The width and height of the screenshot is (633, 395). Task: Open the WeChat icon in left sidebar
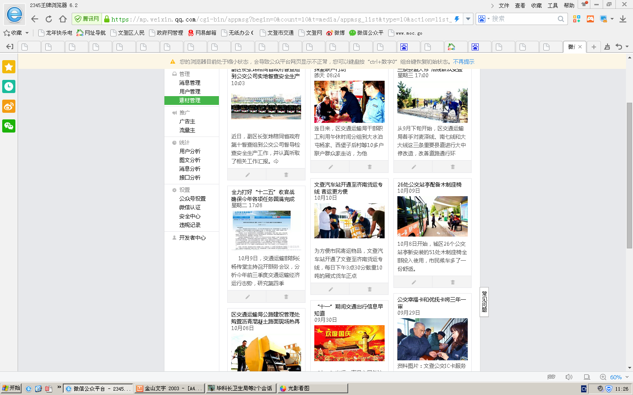click(9, 126)
